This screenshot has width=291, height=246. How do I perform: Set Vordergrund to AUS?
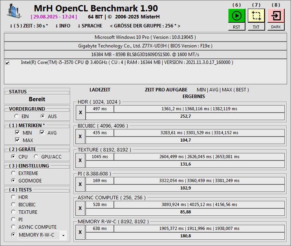coord(43,116)
